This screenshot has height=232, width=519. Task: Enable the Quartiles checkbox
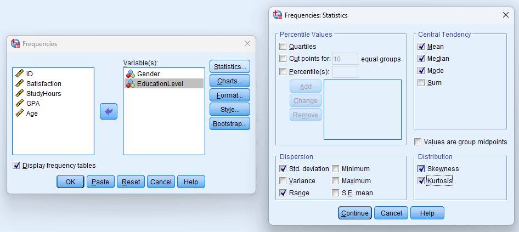(x=283, y=47)
